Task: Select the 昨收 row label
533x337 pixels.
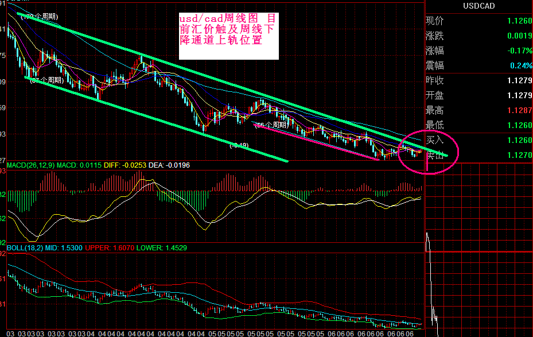Action: (435, 80)
